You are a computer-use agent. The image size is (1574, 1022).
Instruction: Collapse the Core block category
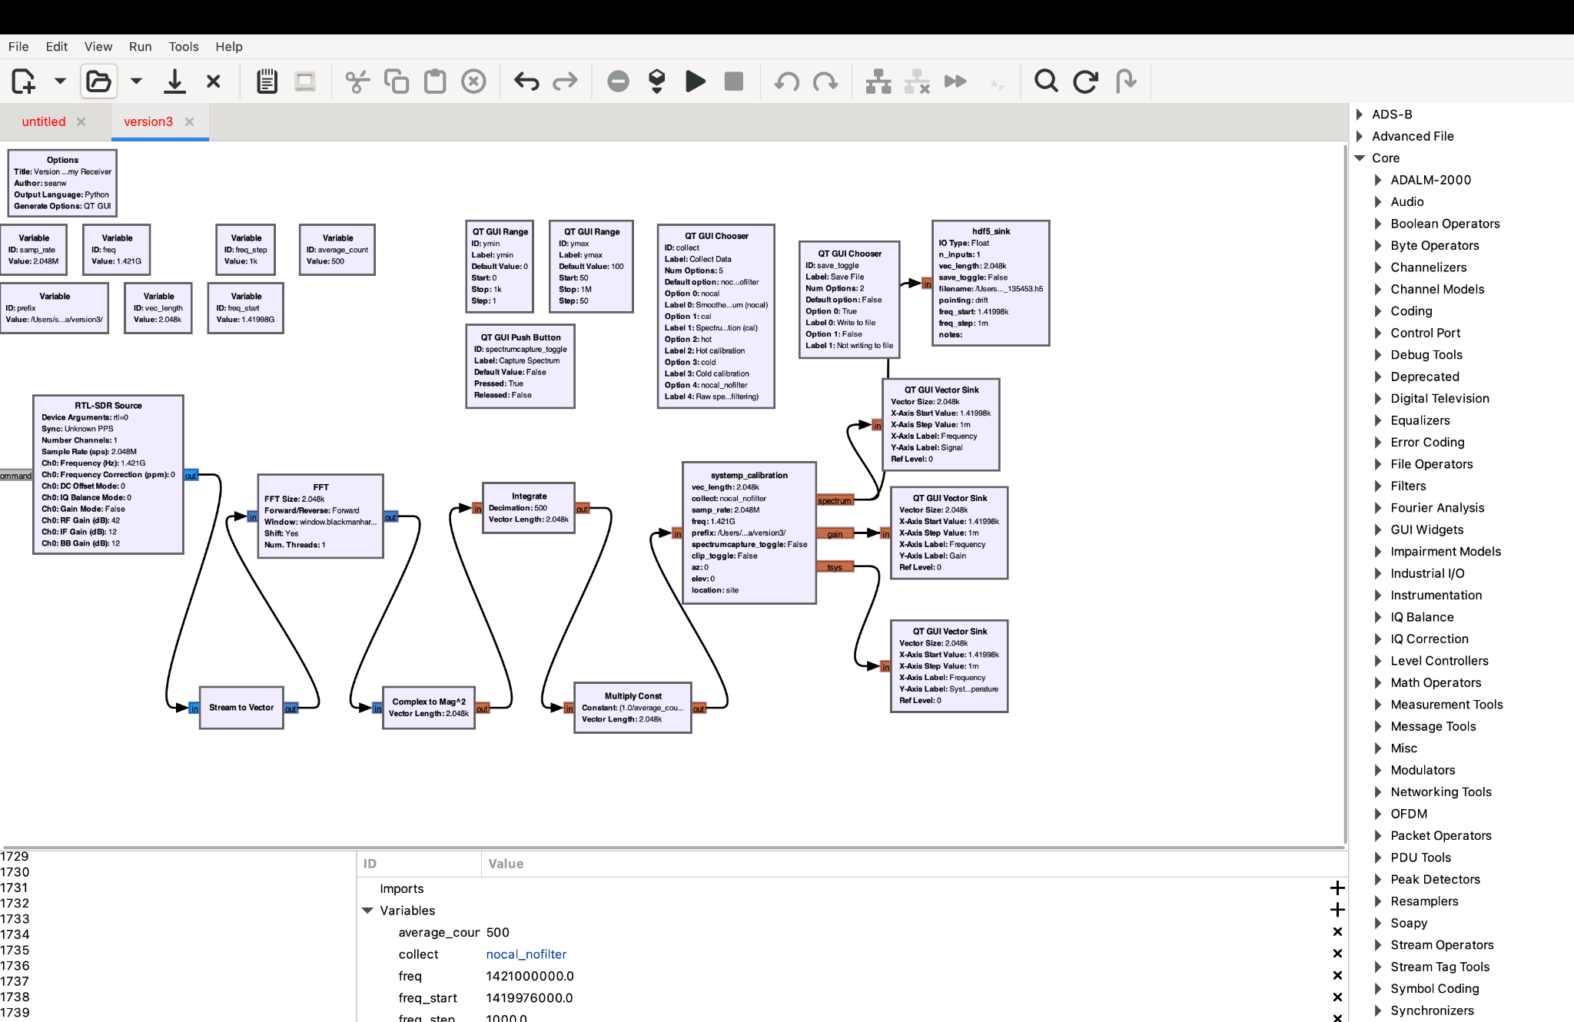(1360, 158)
